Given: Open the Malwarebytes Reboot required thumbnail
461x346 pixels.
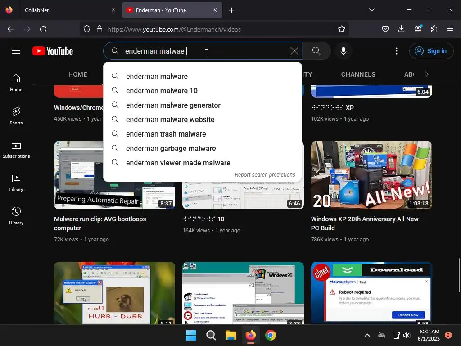Looking at the screenshot, I should tap(371, 293).
